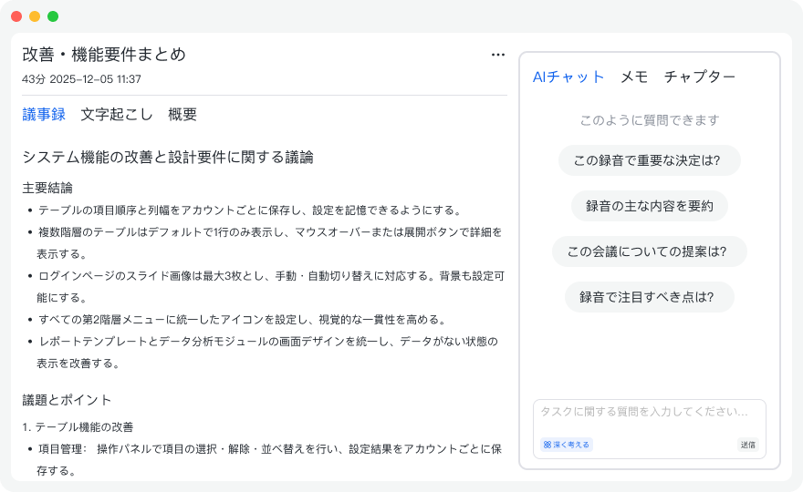Switch to the AIチャット tab
The width and height of the screenshot is (803, 492).
pyautogui.click(x=568, y=77)
